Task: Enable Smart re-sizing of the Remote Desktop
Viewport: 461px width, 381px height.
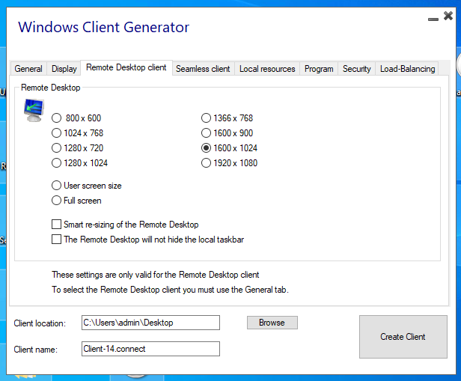Action: coord(57,225)
